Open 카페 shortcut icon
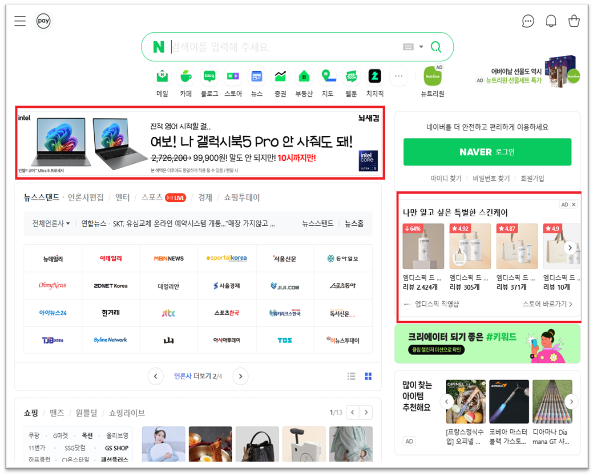594x476 pixels. [186, 76]
